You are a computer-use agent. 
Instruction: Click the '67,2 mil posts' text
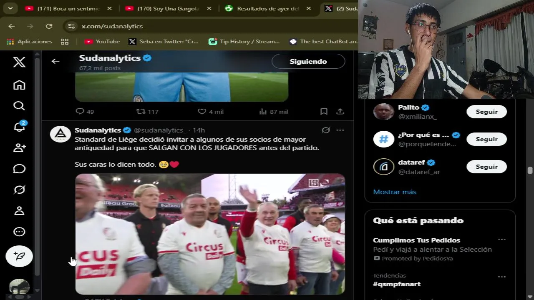tap(100, 68)
